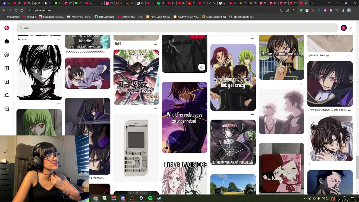Open the (16) Dashboard bookmark
Image resolution: width=359 pixels, height=202 pixels.
[105, 17]
